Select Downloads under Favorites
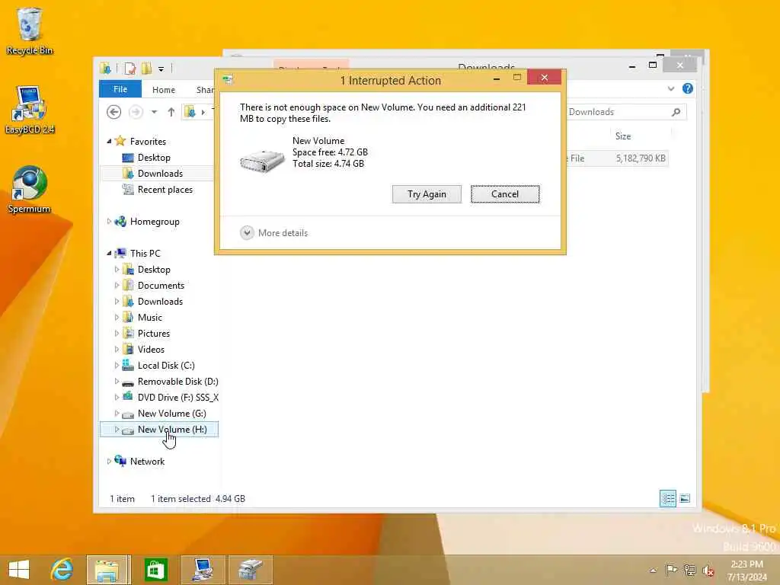Viewport: 780px width, 585px height. coord(160,174)
